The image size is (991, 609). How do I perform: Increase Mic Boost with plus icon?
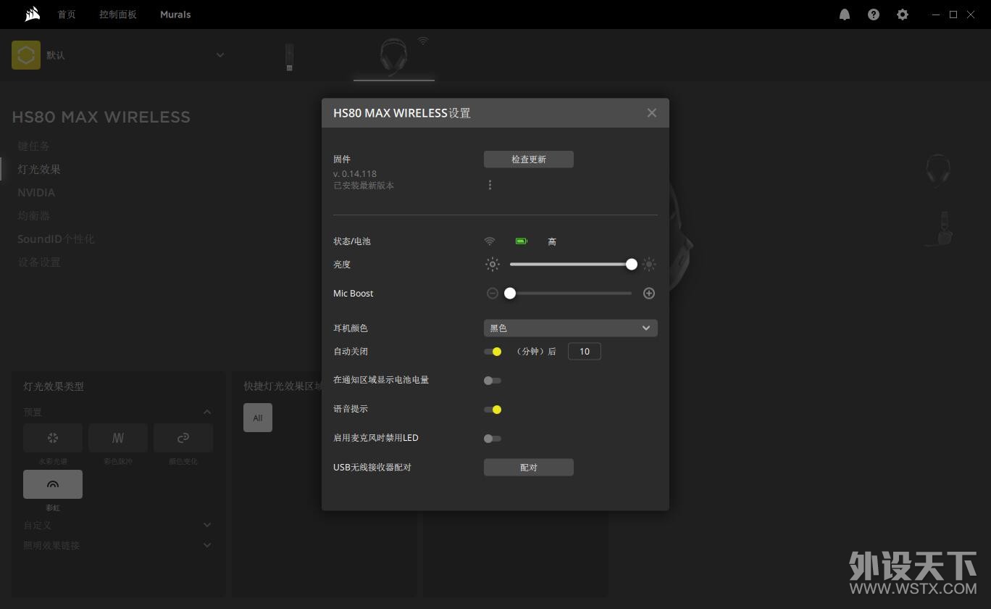(x=649, y=294)
